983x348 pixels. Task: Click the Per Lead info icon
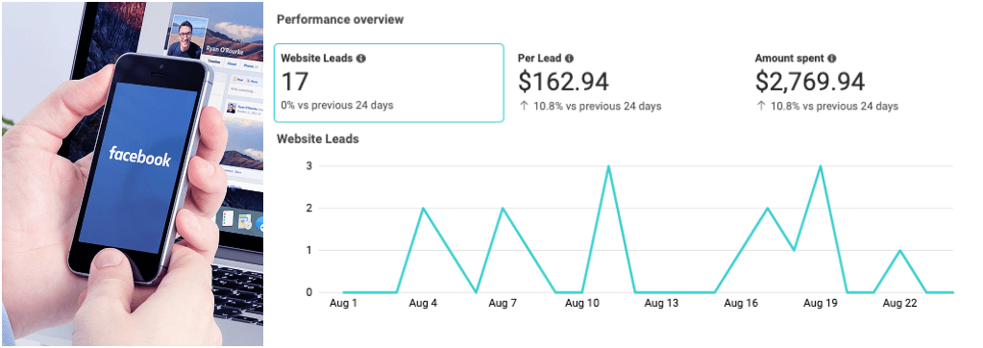[x=569, y=59]
